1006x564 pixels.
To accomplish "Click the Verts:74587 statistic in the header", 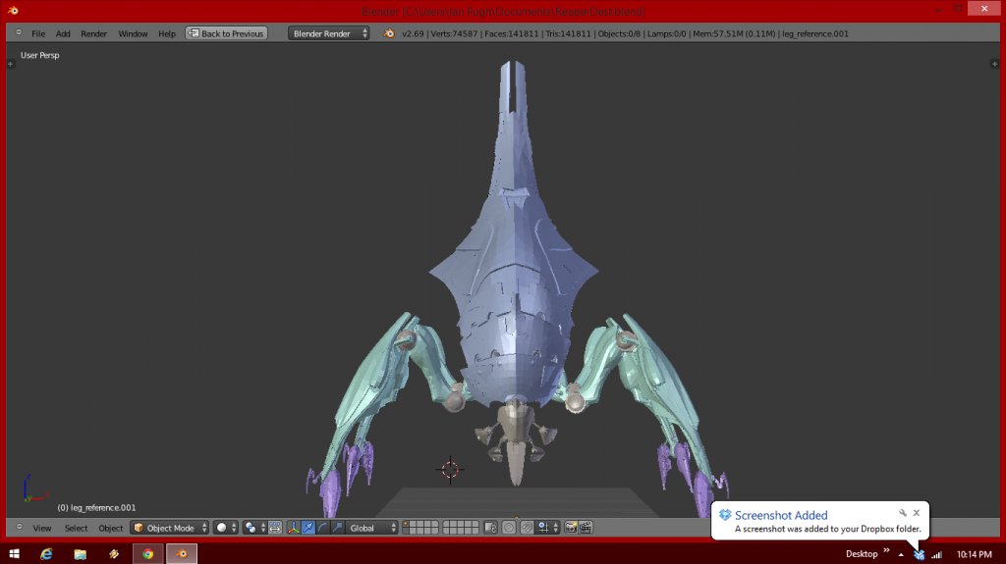I will [x=454, y=33].
